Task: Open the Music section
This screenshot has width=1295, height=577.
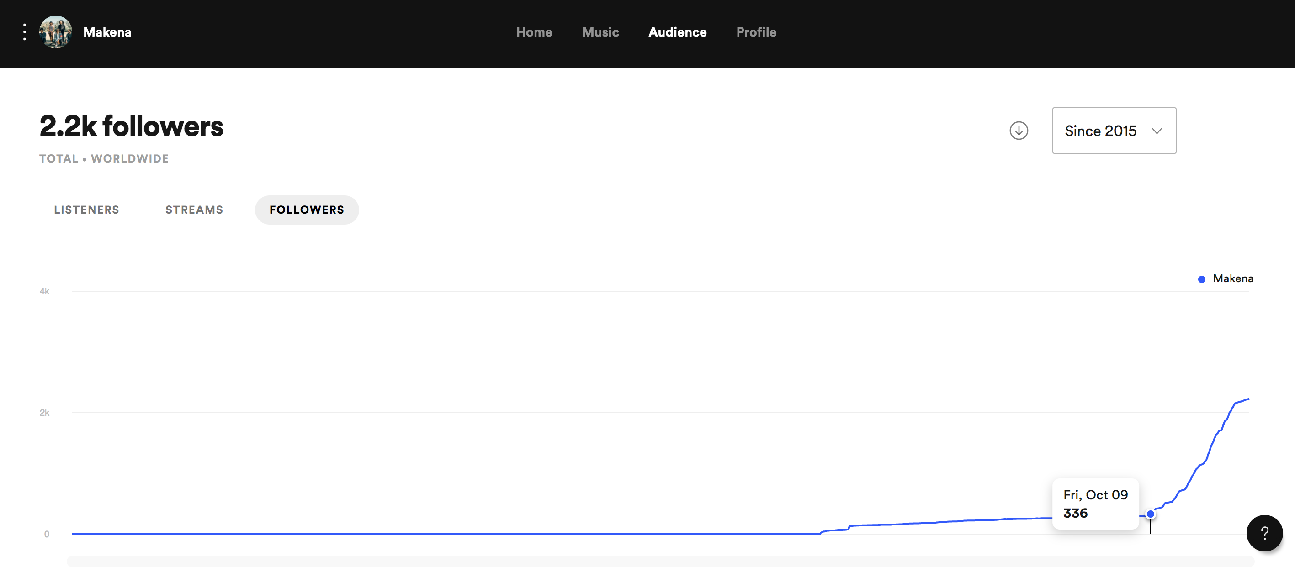Action: click(600, 32)
